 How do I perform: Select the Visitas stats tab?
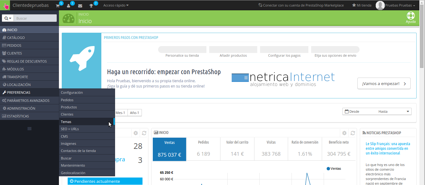(x=271, y=149)
